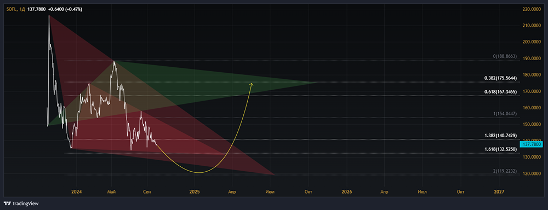The height and width of the screenshot is (210, 548).
Task: Click the cyan 137.7800 current price tag
Action: click(x=531, y=144)
